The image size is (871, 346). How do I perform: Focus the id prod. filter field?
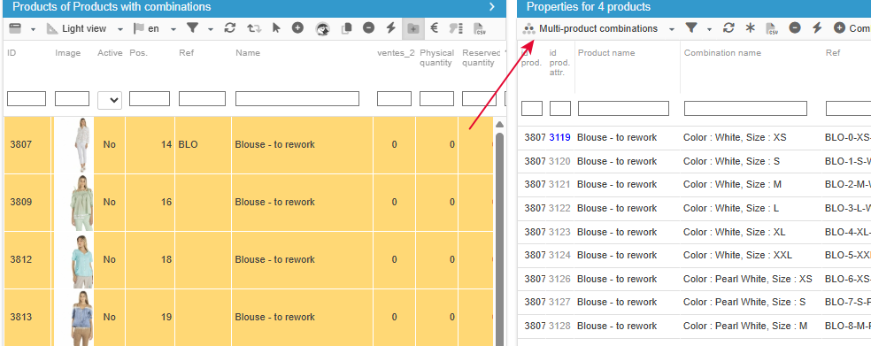(532, 108)
